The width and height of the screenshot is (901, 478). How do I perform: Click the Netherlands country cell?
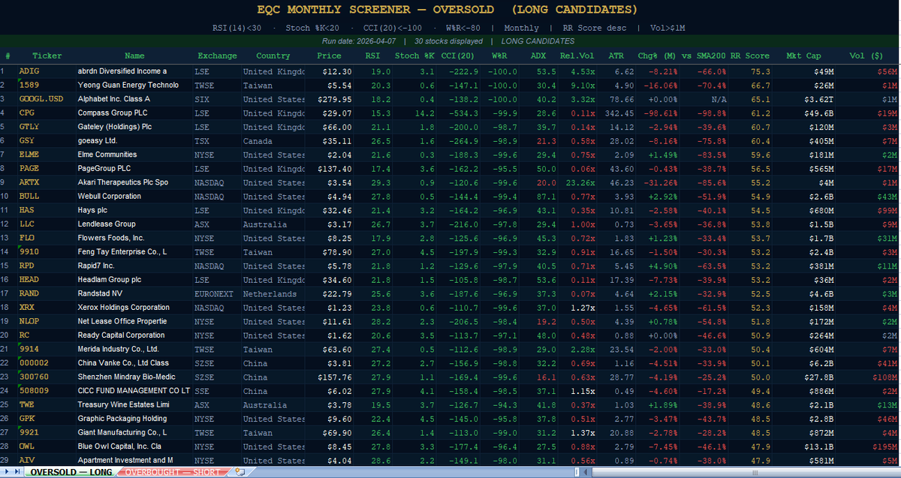[273, 293]
